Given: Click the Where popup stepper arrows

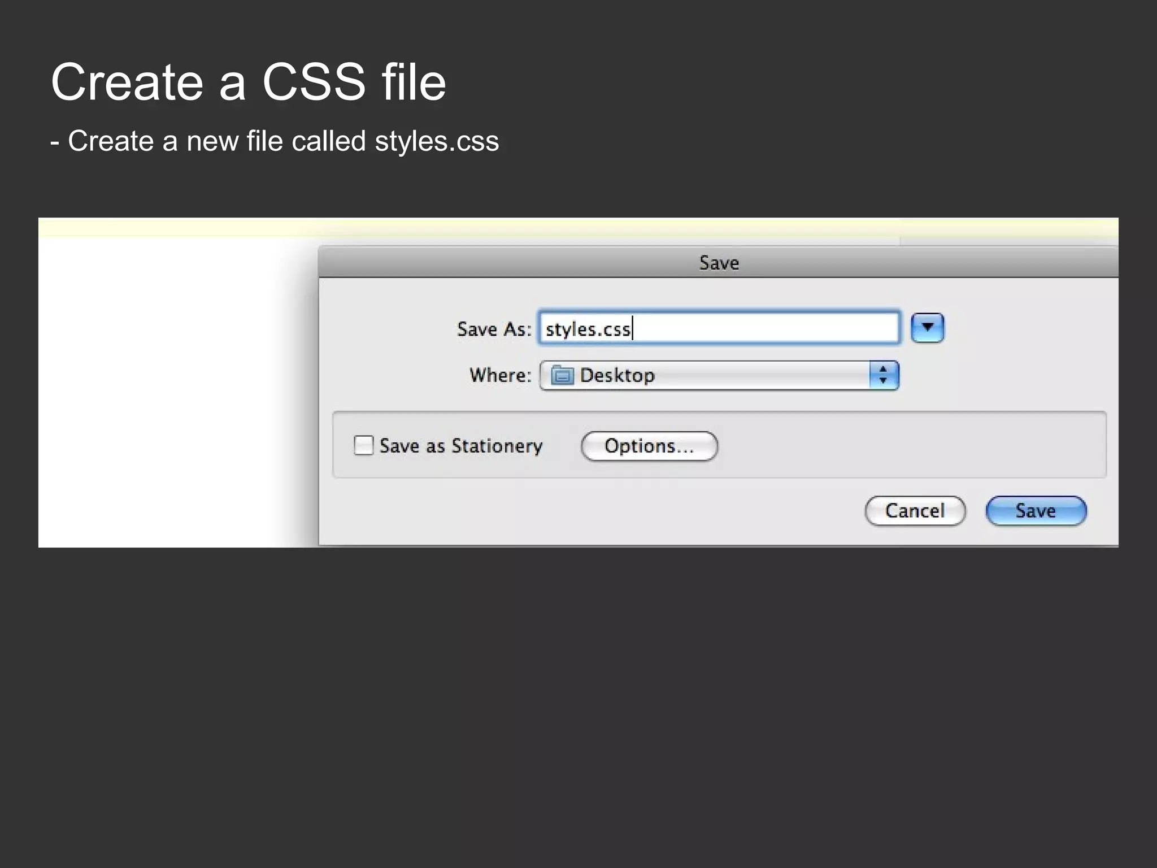Looking at the screenshot, I should (884, 375).
